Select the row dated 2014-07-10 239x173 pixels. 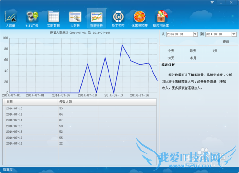coord(80,108)
